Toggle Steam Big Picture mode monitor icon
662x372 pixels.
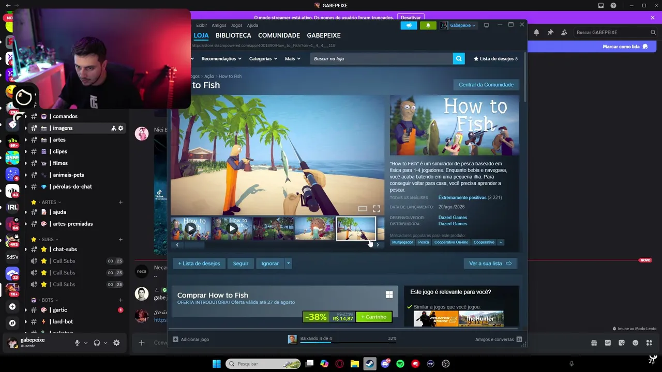486,25
